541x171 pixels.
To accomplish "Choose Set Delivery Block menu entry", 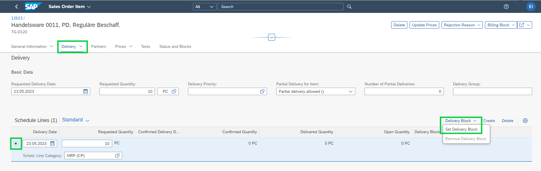I will tap(461, 129).
